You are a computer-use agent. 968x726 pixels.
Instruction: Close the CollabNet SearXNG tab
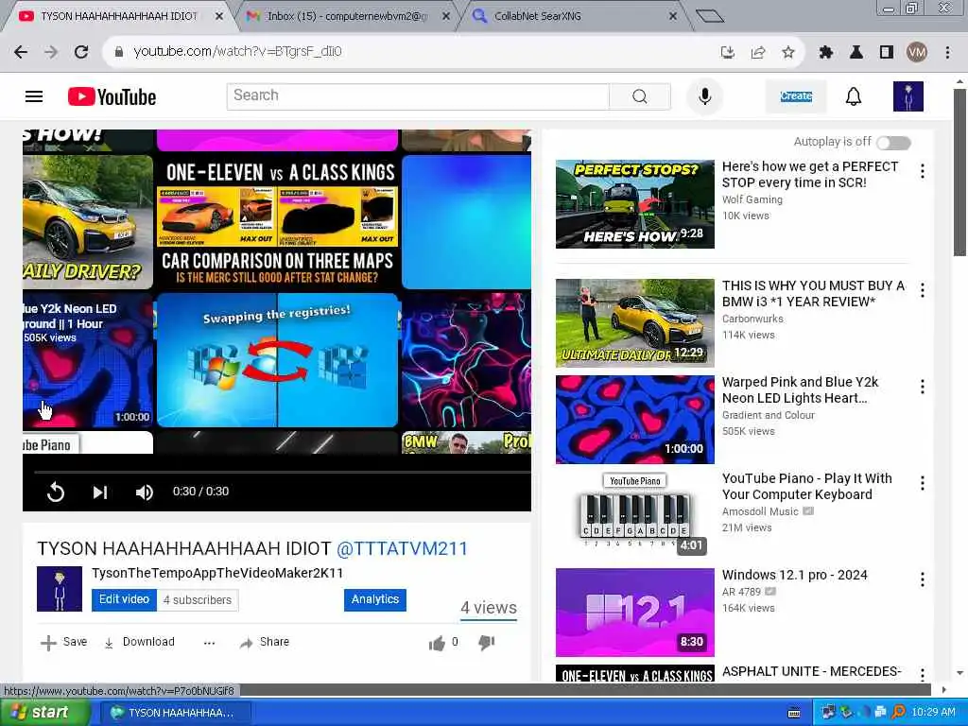[672, 17]
